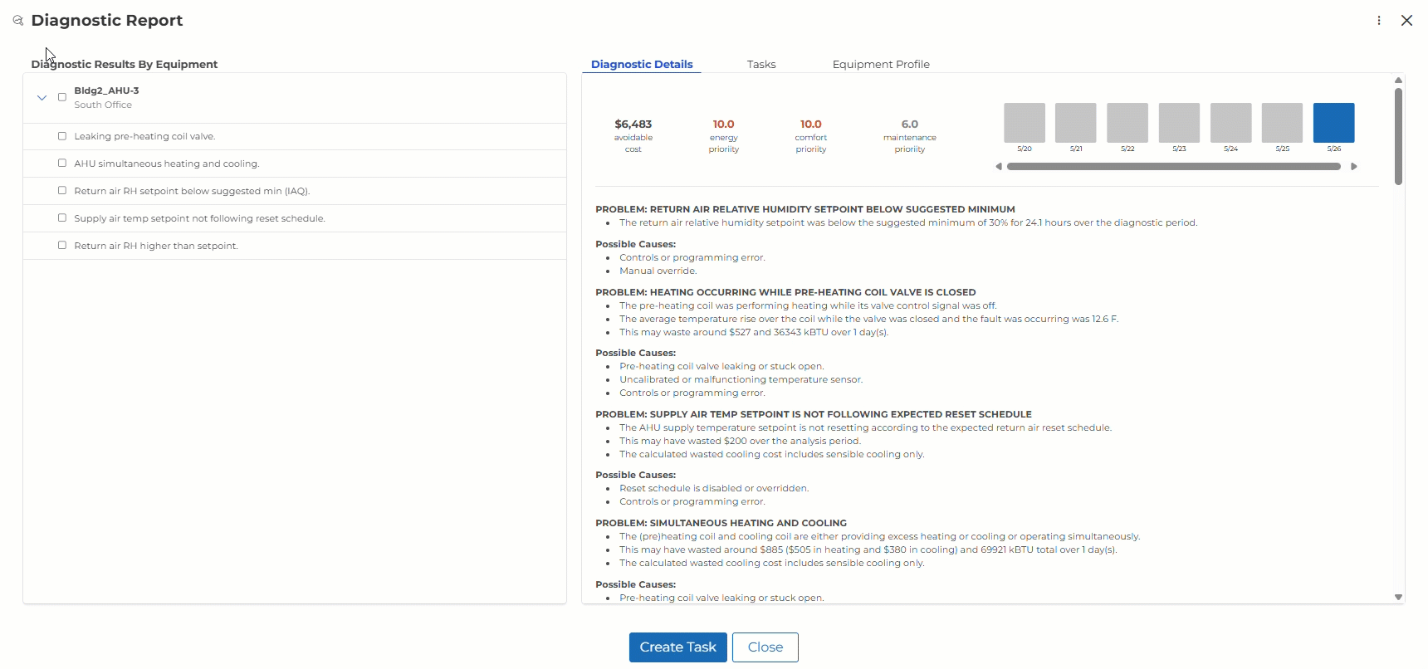This screenshot has width=1428, height=669.
Task: Click the Diagnostic Report header icon
Action: [x=17, y=21]
